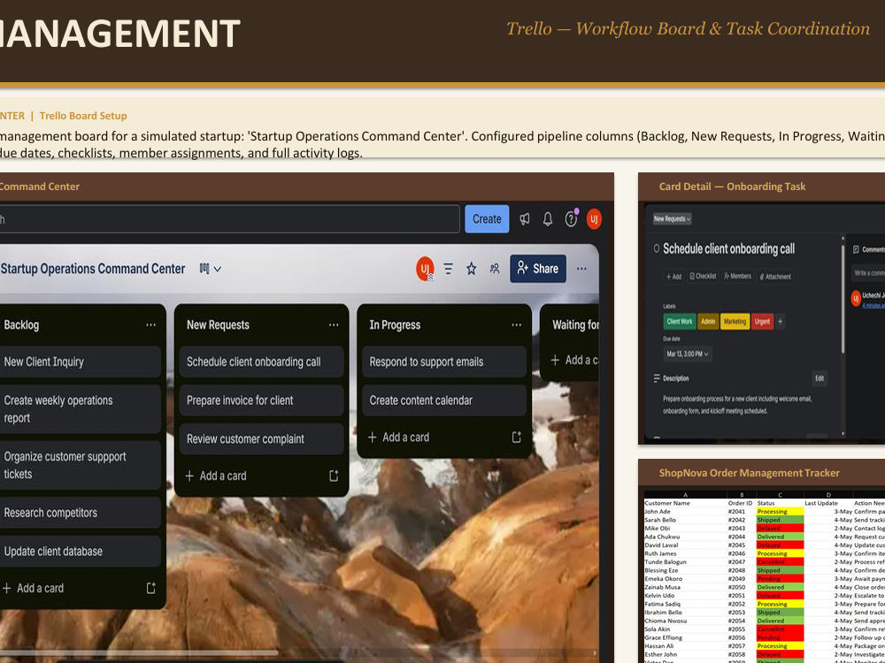The width and height of the screenshot is (885, 663).
Task: Click the blue Create button
Action: click(x=487, y=218)
